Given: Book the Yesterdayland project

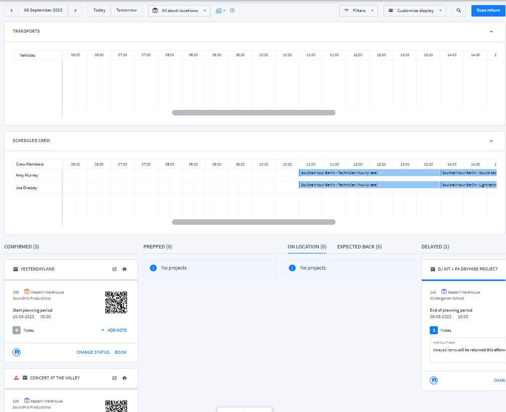Looking at the screenshot, I should pos(121,352).
